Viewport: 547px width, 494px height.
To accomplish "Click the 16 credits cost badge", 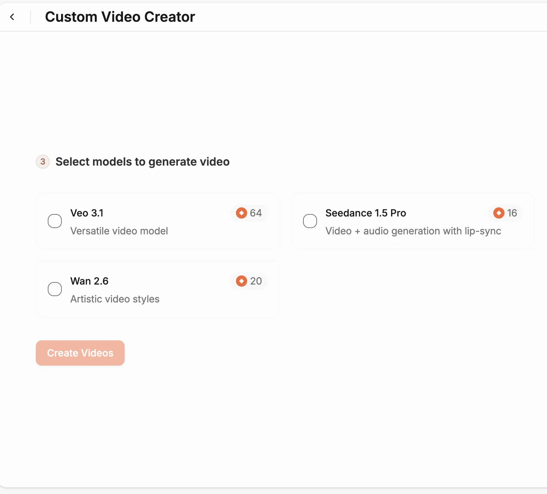I will (506, 213).
